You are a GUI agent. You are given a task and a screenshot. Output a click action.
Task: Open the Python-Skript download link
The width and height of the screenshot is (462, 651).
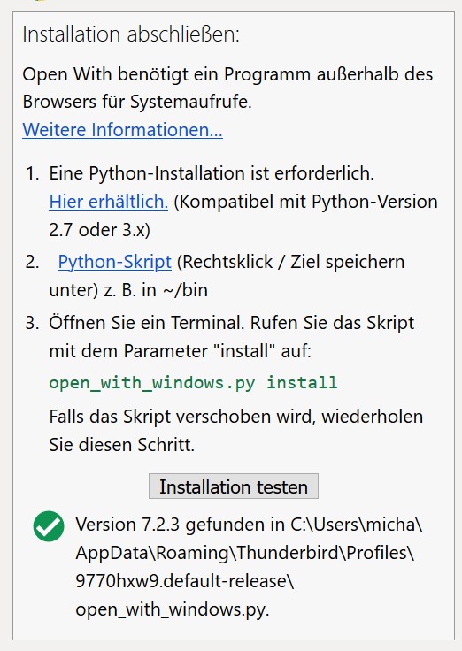(115, 262)
